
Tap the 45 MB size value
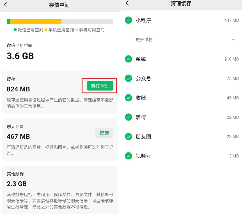[x=233, y=98]
